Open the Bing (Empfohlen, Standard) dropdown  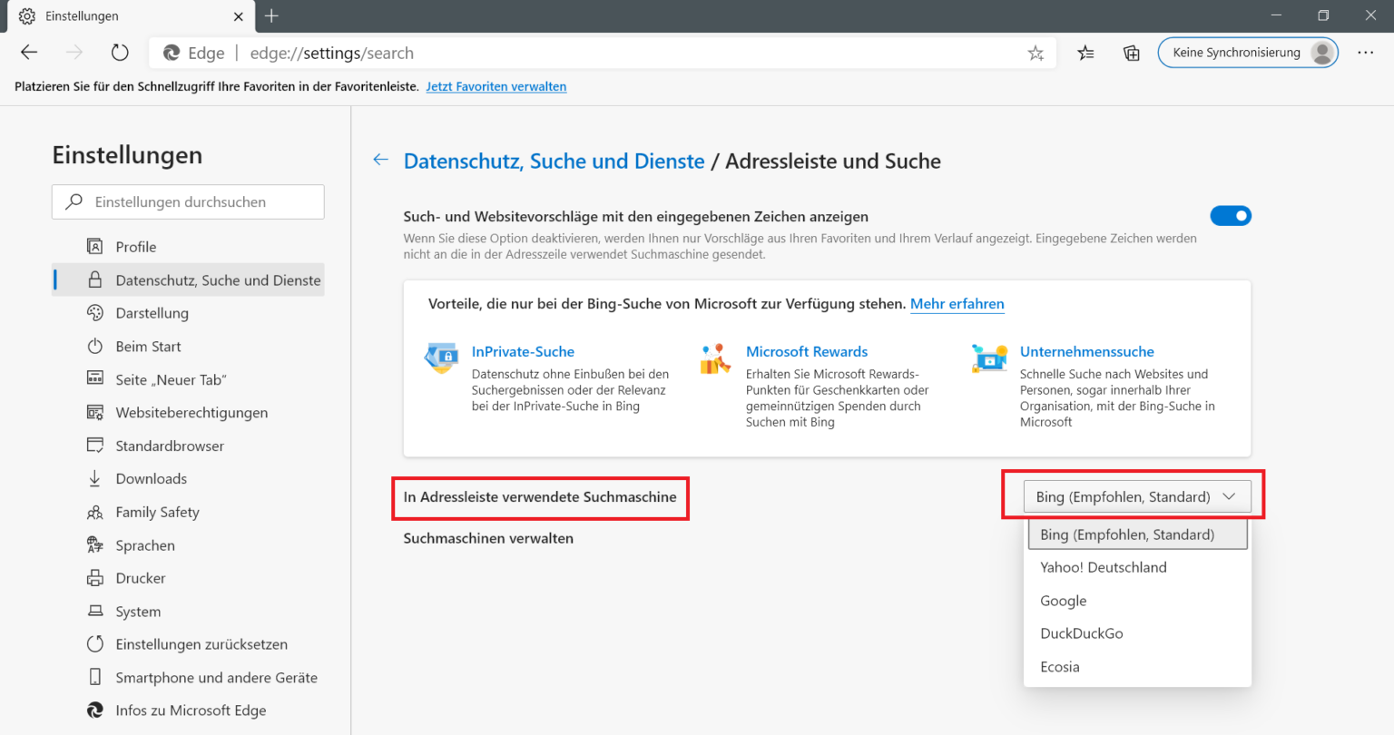(x=1137, y=496)
